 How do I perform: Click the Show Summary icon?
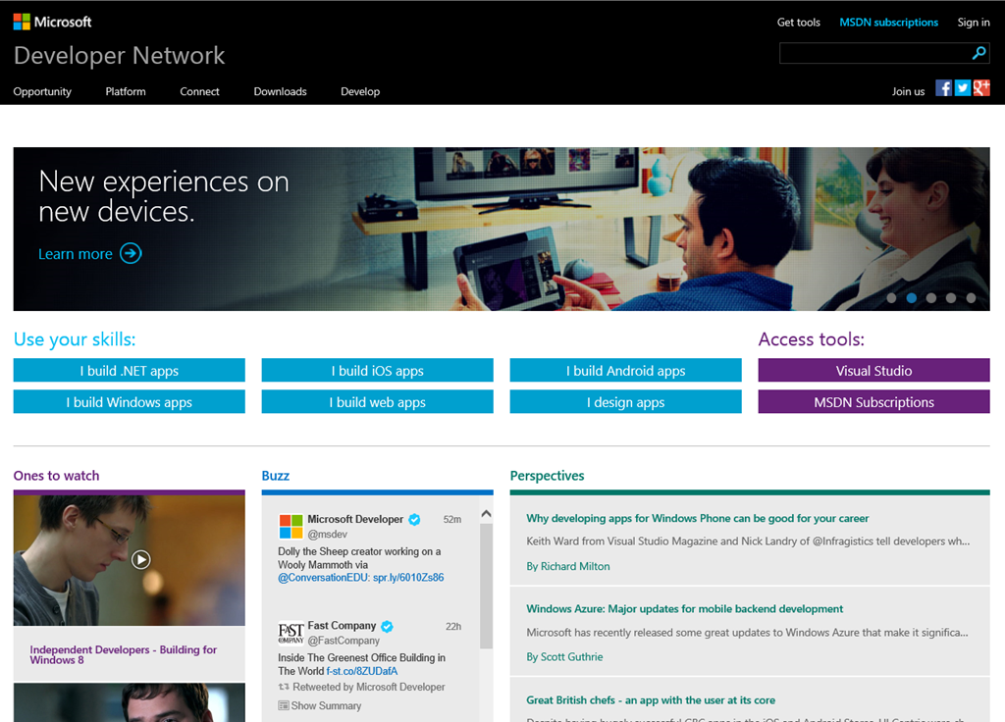pyautogui.click(x=284, y=705)
